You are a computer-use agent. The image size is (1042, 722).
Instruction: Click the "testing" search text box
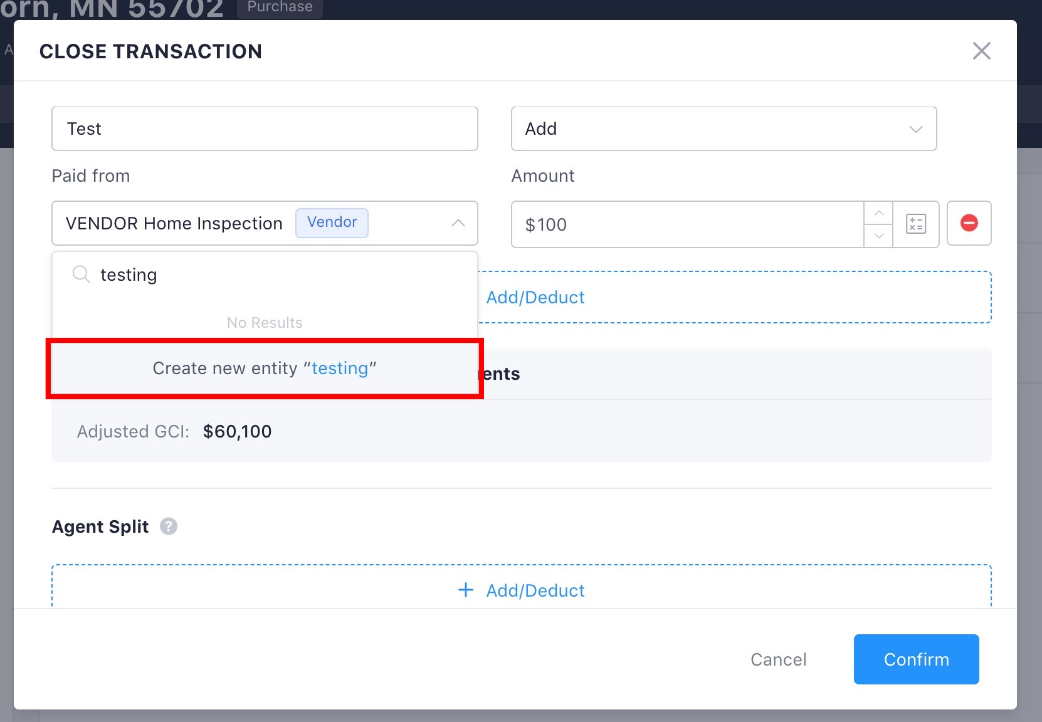coord(188,274)
